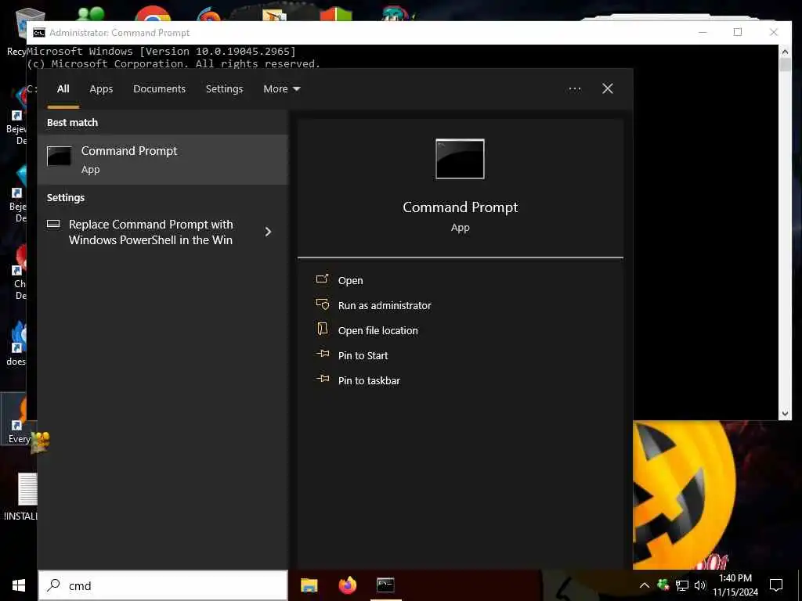Open the Windows Start menu
The height and width of the screenshot is (601, 802).
click(x=19, y=585)
